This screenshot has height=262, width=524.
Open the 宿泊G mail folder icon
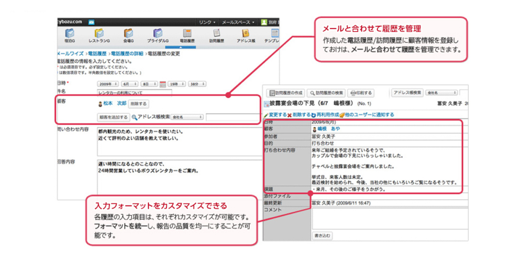pyautogui.click(x=69, y=33)
